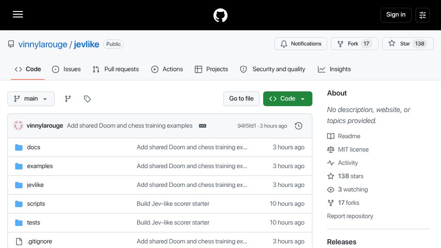View Security and quality tab
Image resolution: width=441 pixels, height=248 pixels.
pyautogui.click(x=272, y=69)
